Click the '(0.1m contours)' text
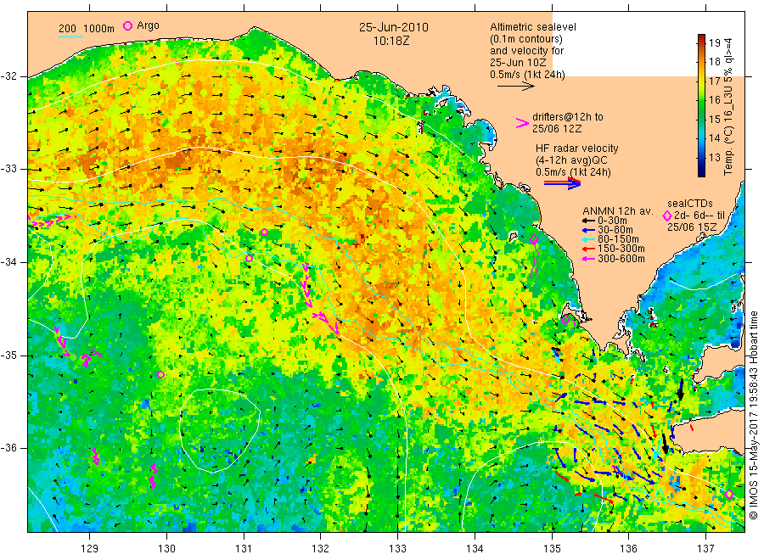This screenshot has width=764, height=560. tap(525, 39)
